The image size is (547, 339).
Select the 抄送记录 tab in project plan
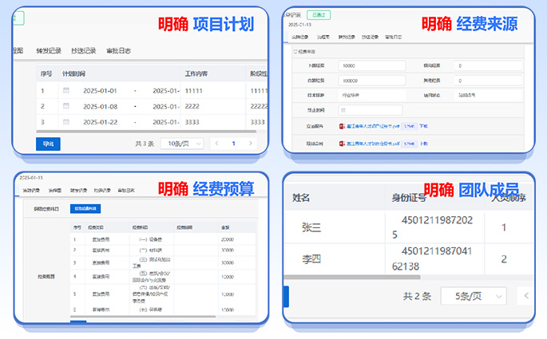pyautogui.click(x=82, y=51)
